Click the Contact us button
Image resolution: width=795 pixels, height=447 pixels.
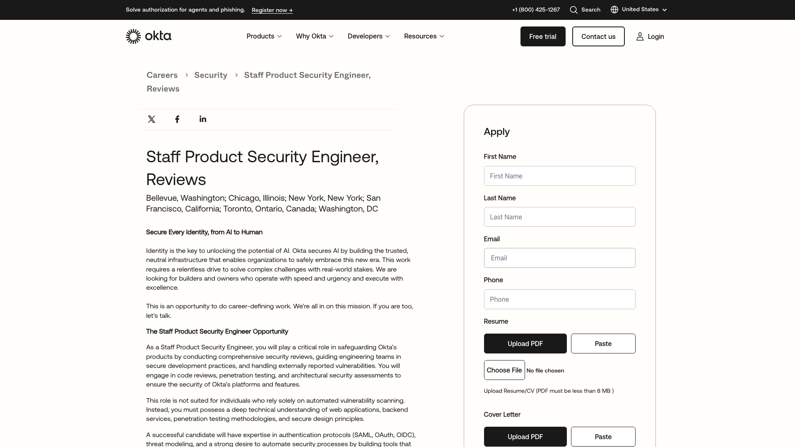598,36
